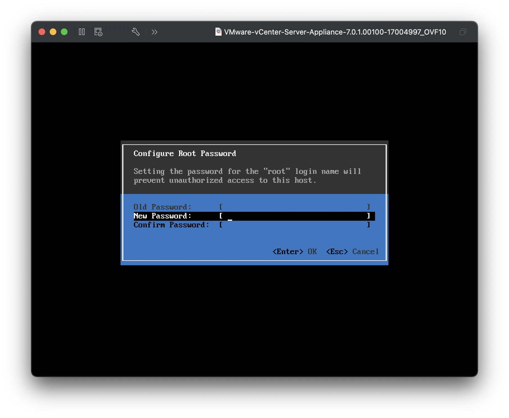The width and height of the screenshot is (509, 418).
Task: Pause the virtual machine with the suspend icon
Action: 82,32
